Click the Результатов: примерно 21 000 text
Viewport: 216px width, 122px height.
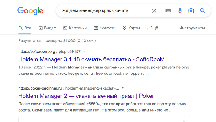click(57, 41)
